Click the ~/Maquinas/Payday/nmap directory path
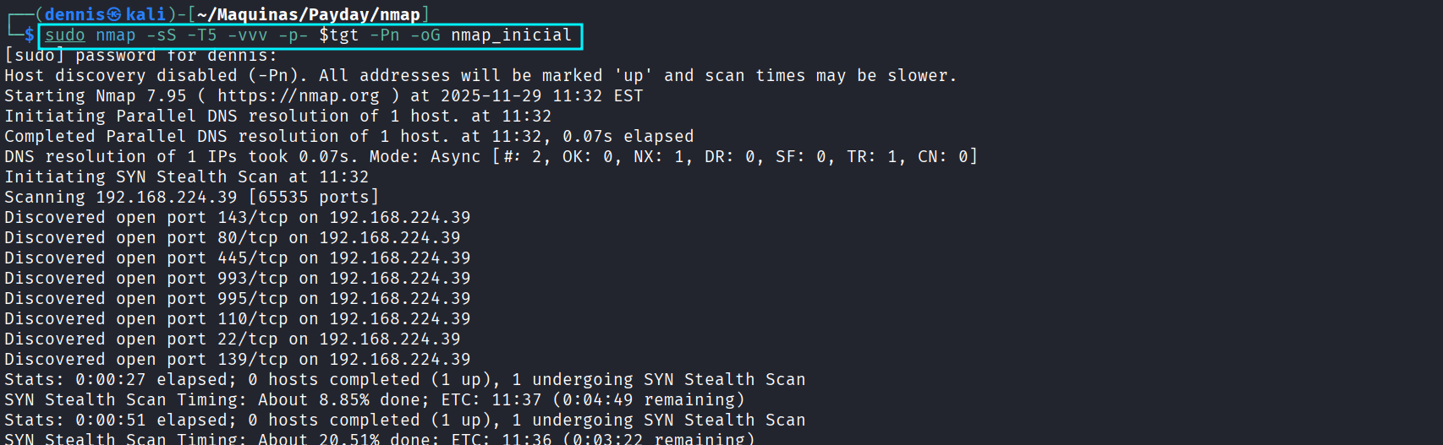This screenshot has width=1443, height=445. coord(309,14)
